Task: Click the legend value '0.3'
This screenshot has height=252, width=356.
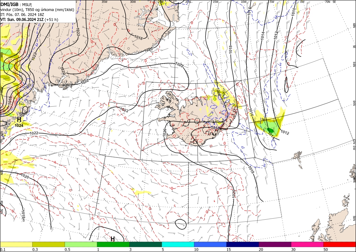Action: click(x=35, y=250)
